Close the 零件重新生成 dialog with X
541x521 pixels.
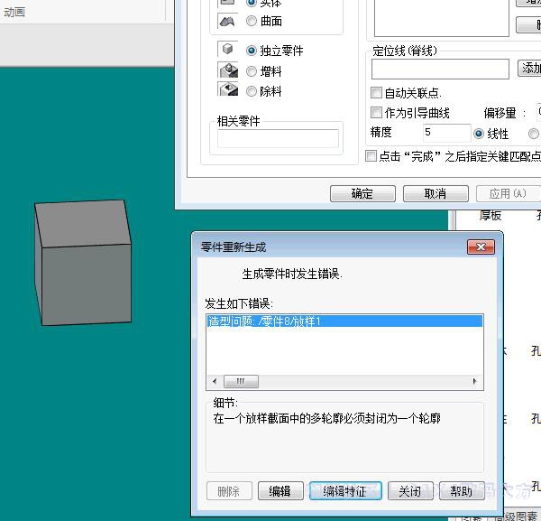pyautogui.click(x=481, y=247)
